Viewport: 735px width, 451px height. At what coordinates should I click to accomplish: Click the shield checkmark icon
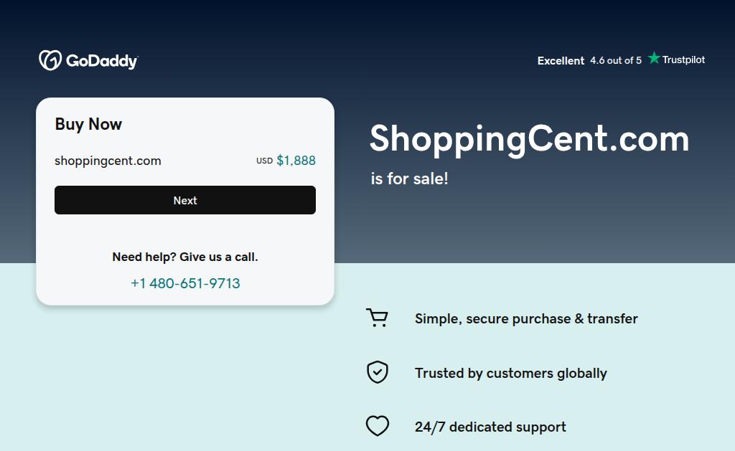pyautogui.click(x=377, y=373)
